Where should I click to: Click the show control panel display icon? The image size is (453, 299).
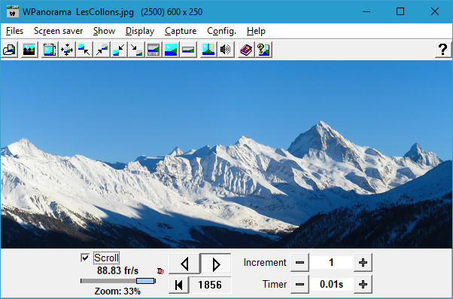tap(154, 50)
